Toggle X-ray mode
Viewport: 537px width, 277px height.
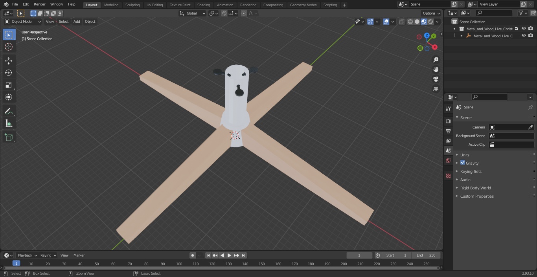coord(401,22)
